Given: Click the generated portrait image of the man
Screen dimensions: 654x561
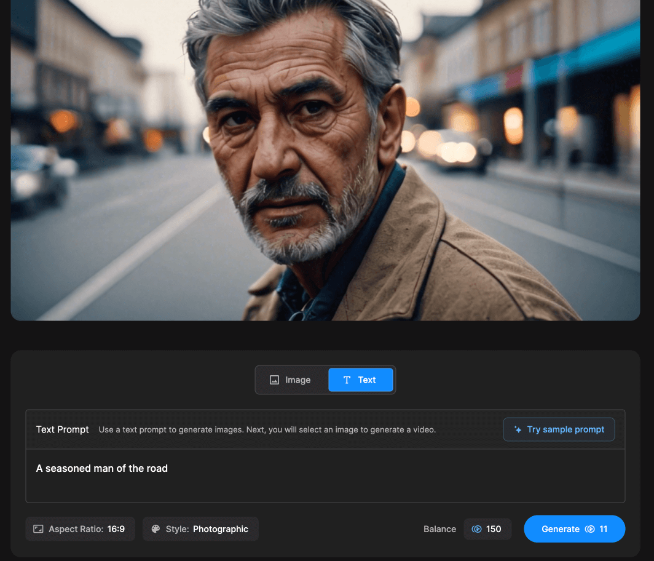Looking at the screenshot, I should click(x=325, y=160).
